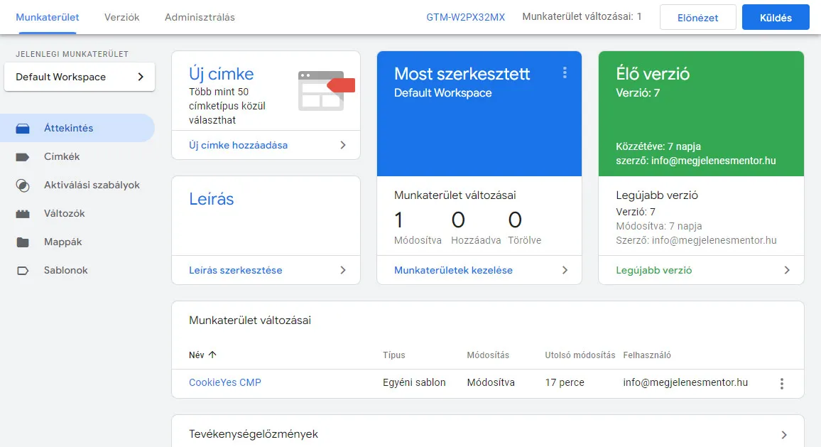Switch to the Verziók tab
This screenshot has width=821, height=447.
coord(121,17)
